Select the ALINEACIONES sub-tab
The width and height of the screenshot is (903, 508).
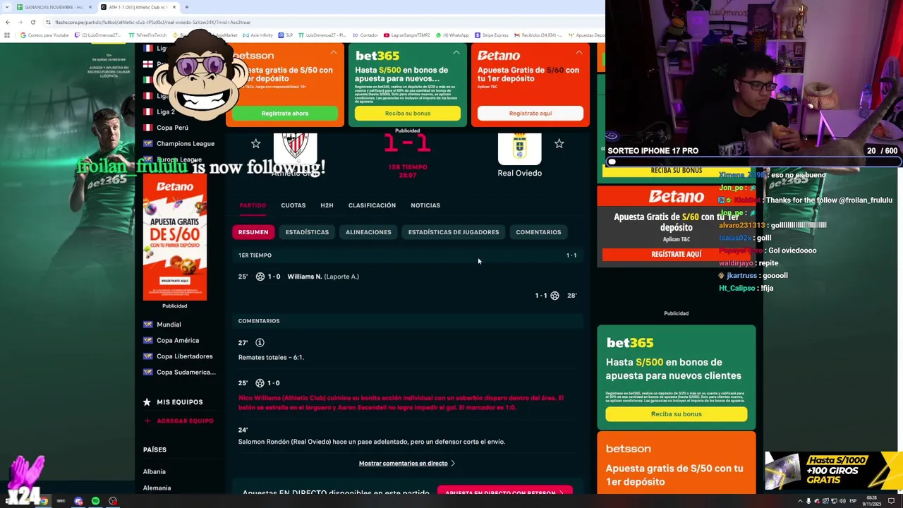pyautogui.click(x=368, y=232)
